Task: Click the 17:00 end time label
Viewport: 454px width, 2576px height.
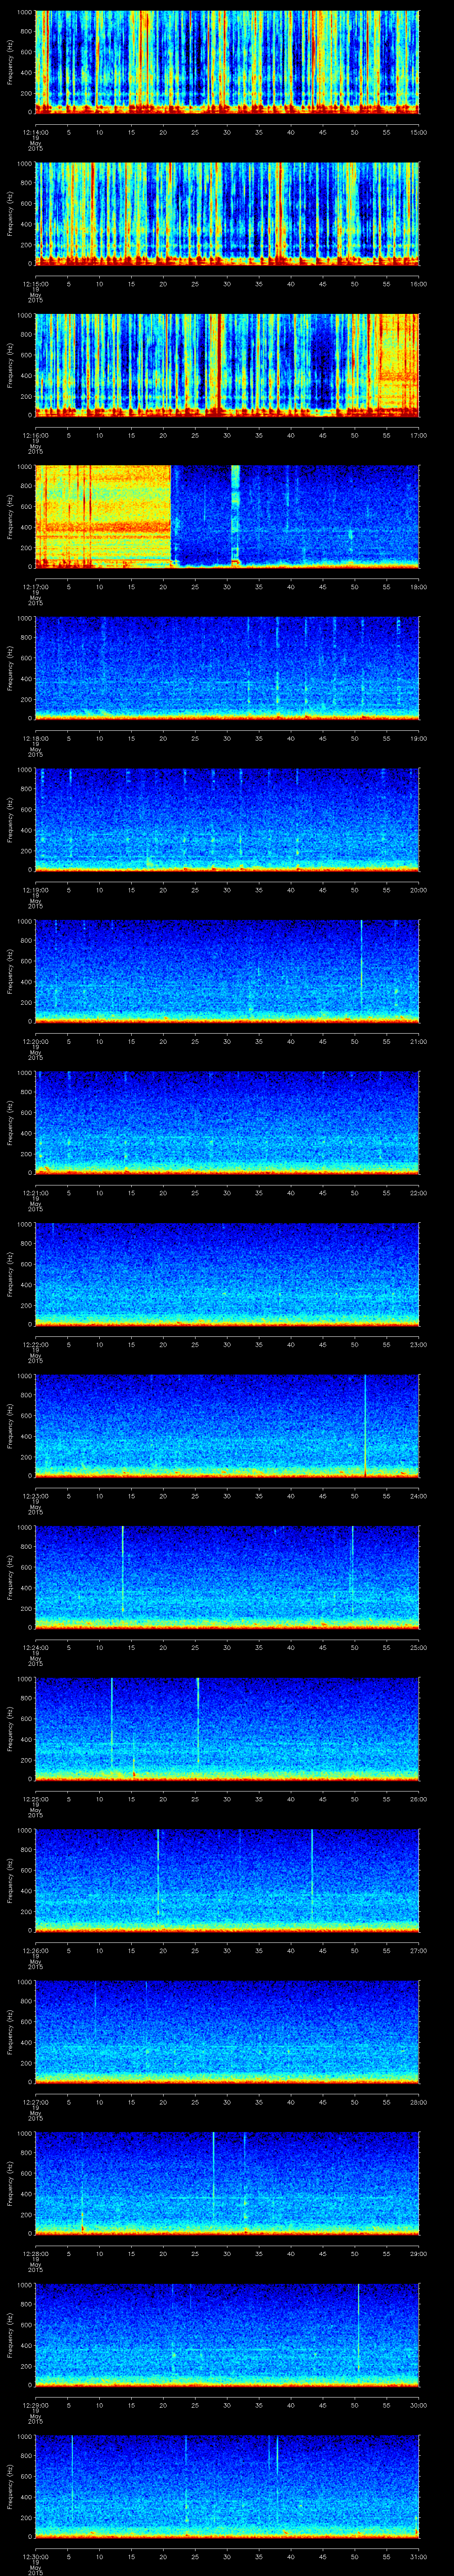Action: [x=419, y=435]
